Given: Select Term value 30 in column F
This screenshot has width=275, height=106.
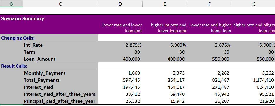Looking at the screenshot, I should coord(226,52).
